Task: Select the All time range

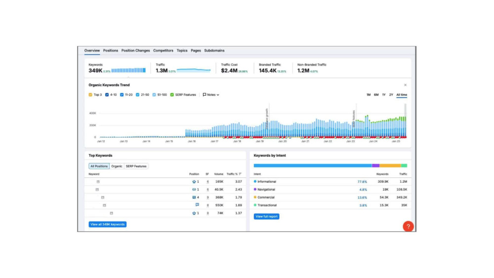Action: click(402, 94)
